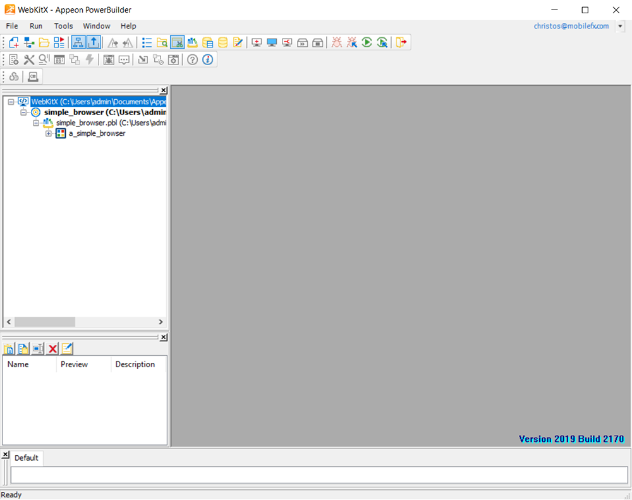Screen dimensions: 632x500
Task: Click the window-with-bug toolbar icon
Action: (x=109, y=59)
